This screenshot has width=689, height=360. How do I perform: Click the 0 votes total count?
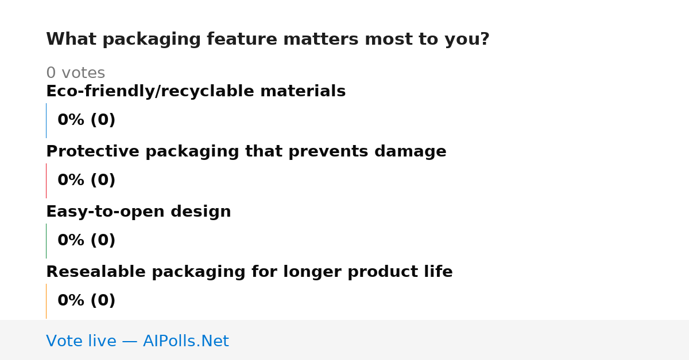pos(75,73)
